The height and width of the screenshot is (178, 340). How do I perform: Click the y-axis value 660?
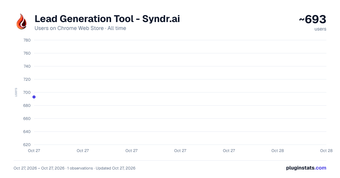coord(27,118)
